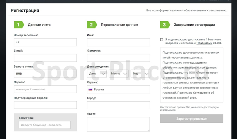Click the Russian flag icon in country field
237x139 pixels.
90,90
